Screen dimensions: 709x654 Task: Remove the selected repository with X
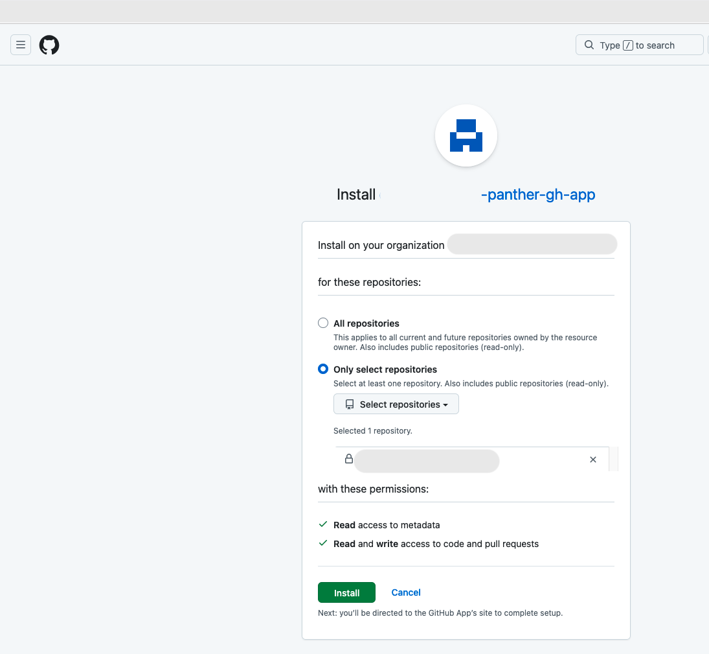(593, 460)
